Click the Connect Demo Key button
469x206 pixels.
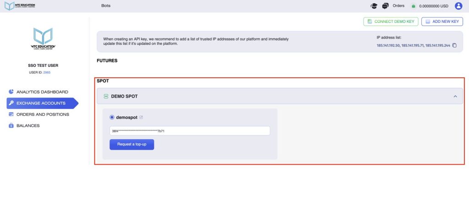[x=390, y=22]
